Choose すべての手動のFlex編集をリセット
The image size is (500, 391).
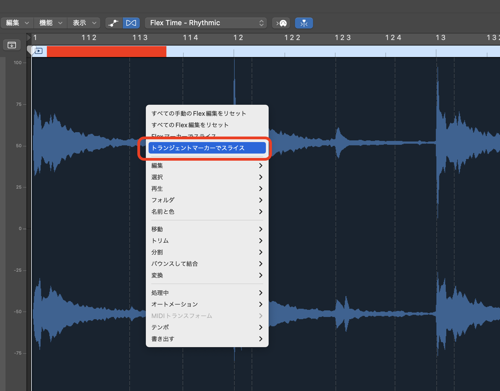tap(199, 114)
